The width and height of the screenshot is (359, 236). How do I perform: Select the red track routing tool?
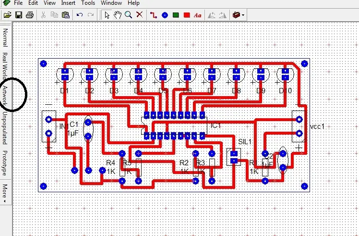point(154,15)
